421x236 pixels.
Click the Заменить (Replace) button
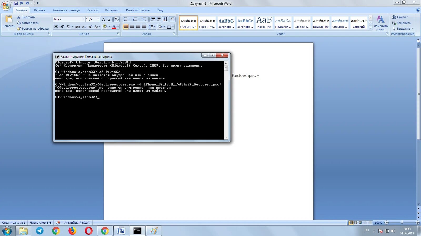click(401, 23)
